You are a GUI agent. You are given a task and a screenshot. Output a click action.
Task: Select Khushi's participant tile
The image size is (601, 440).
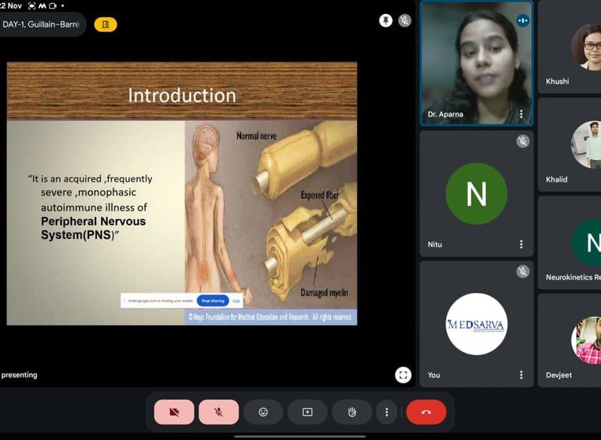tap(570, 47)
